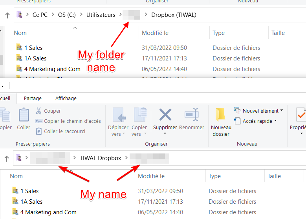Click Coller le raccourci
The height and width of the screenshot is (219, 306).
pyautogui.click(x=64, y=131)
